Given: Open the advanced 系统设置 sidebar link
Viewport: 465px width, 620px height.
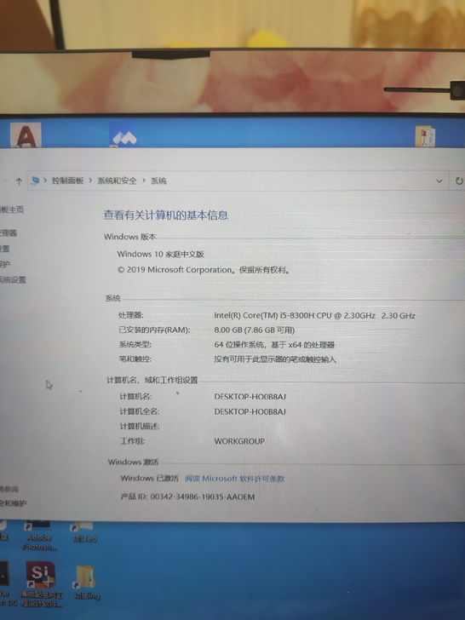Looking at the screenshot, I should (13, 280).
